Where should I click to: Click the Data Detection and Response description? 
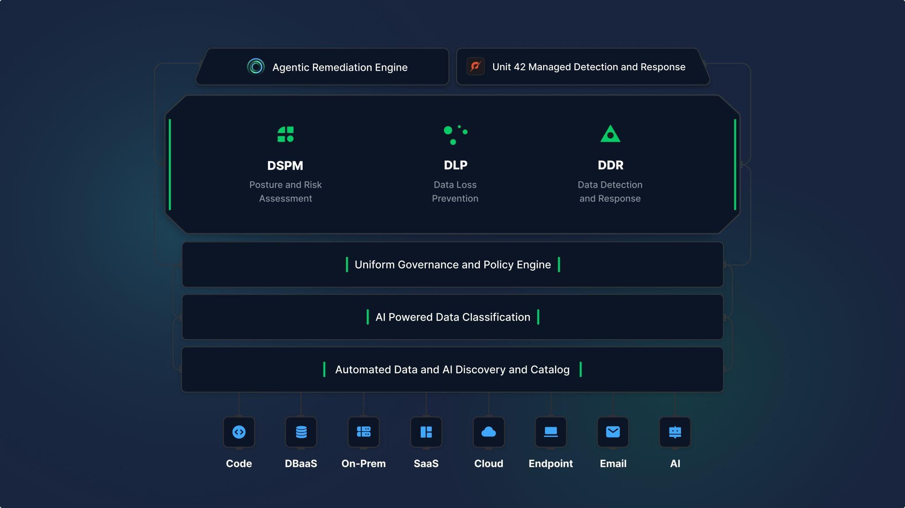[x=610, y=191]
